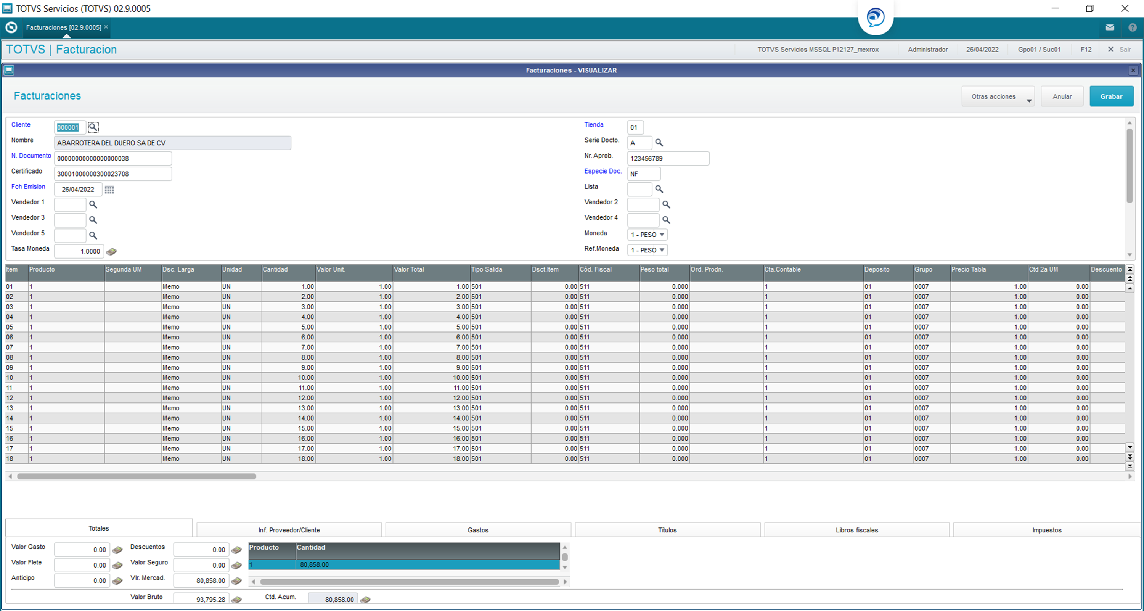Open Anticipo calculator icon
Viewport: 1144px width, 611px height.
(x=117, y=581)
